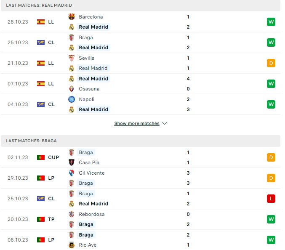This screenshot has height=250, width=285.
Task: Click the Gil Vicente club crest
Action: (x=72, y=173)
